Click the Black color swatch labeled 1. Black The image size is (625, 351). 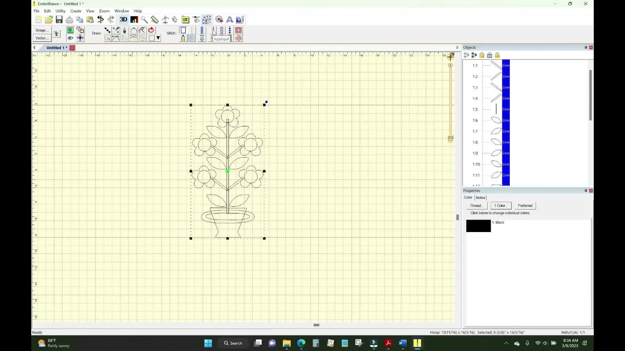pyautogui.click(x=478, y=225)
